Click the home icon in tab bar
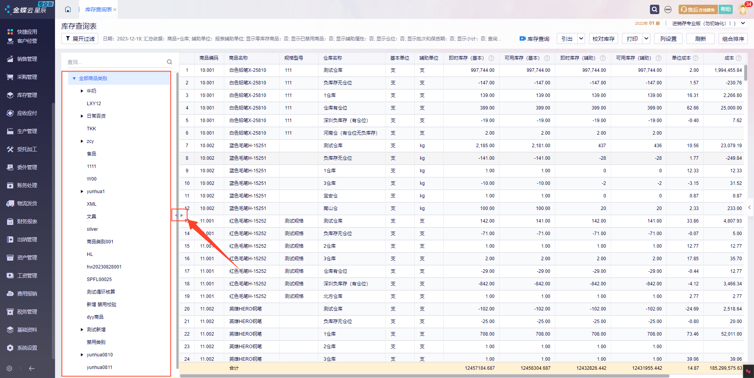754x378 pixels. 68,9
